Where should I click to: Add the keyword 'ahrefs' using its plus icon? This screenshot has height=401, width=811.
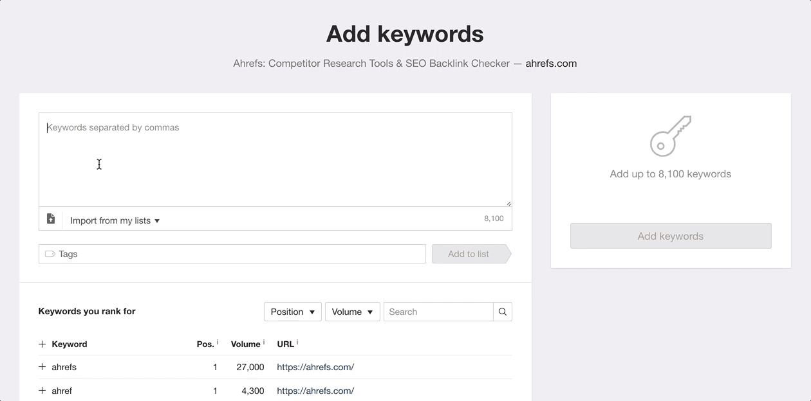pyautogui.click(x=42, y=366)
